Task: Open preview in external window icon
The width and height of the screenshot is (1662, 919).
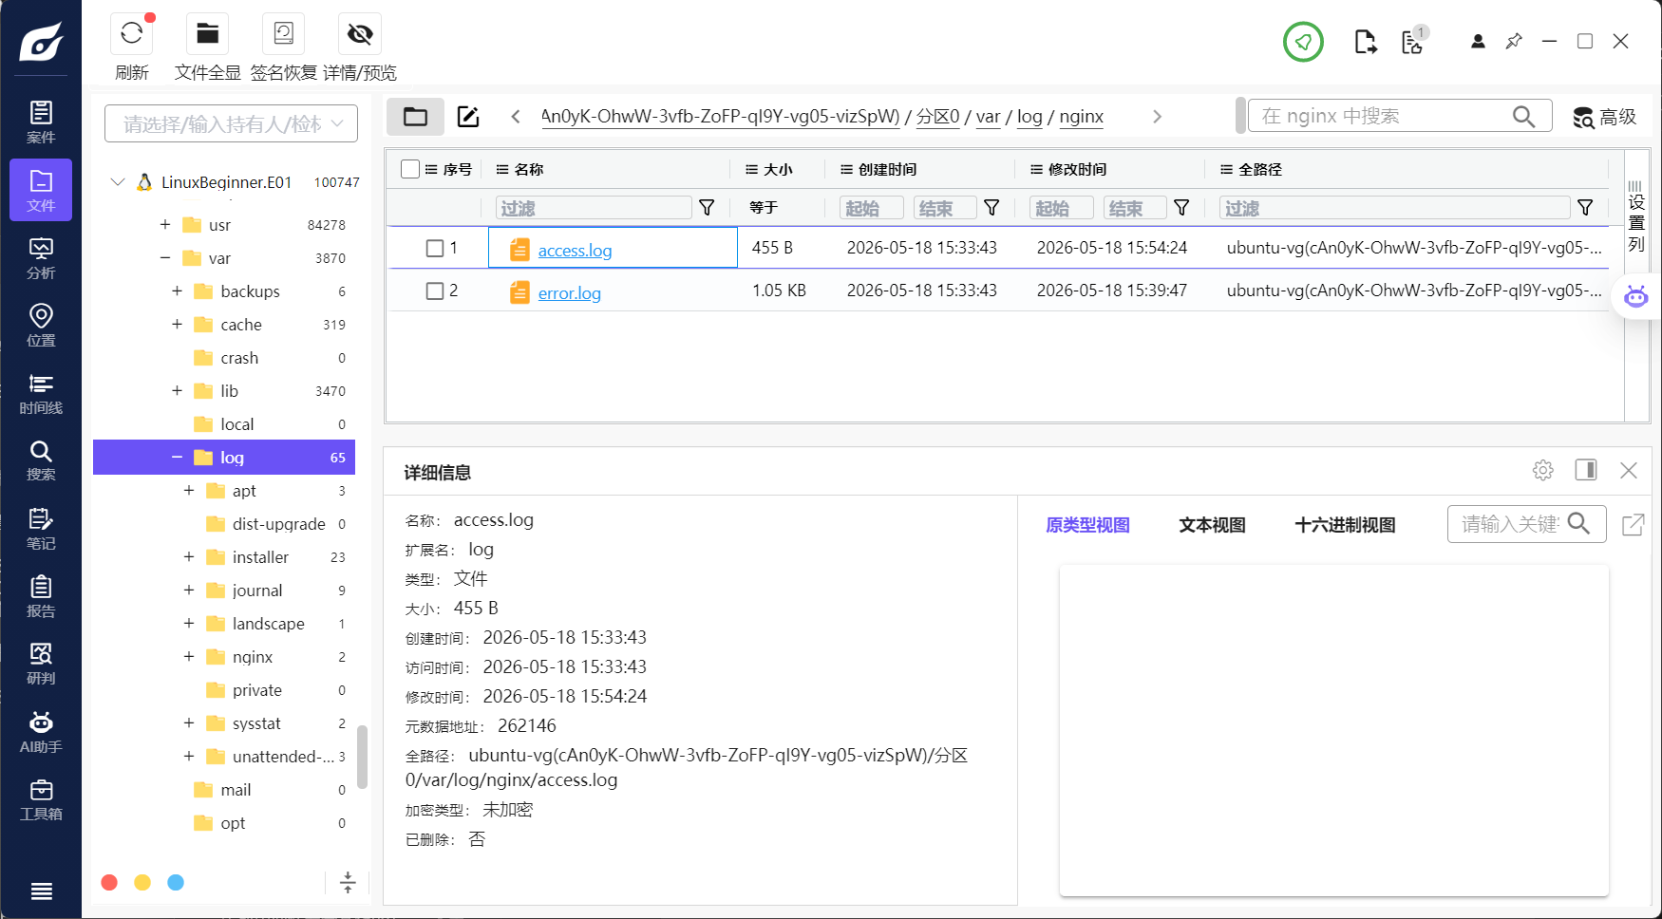Action: coord(1634,524)
